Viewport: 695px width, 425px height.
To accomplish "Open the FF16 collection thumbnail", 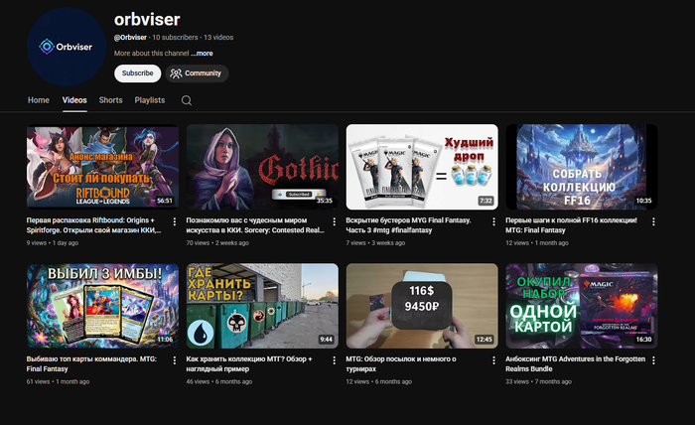I will [582, 167].
